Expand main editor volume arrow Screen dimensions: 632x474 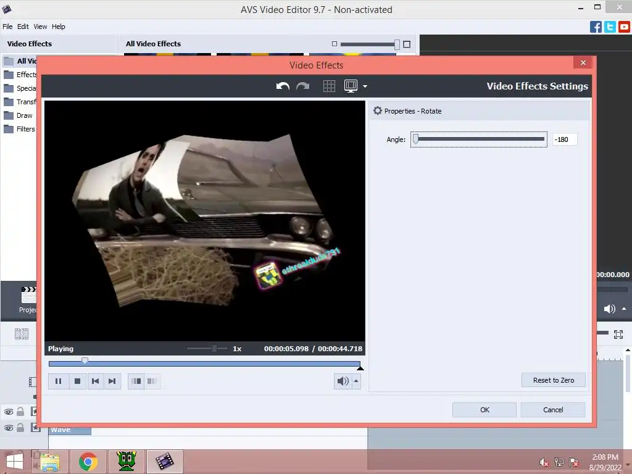[x=624, y=309]
